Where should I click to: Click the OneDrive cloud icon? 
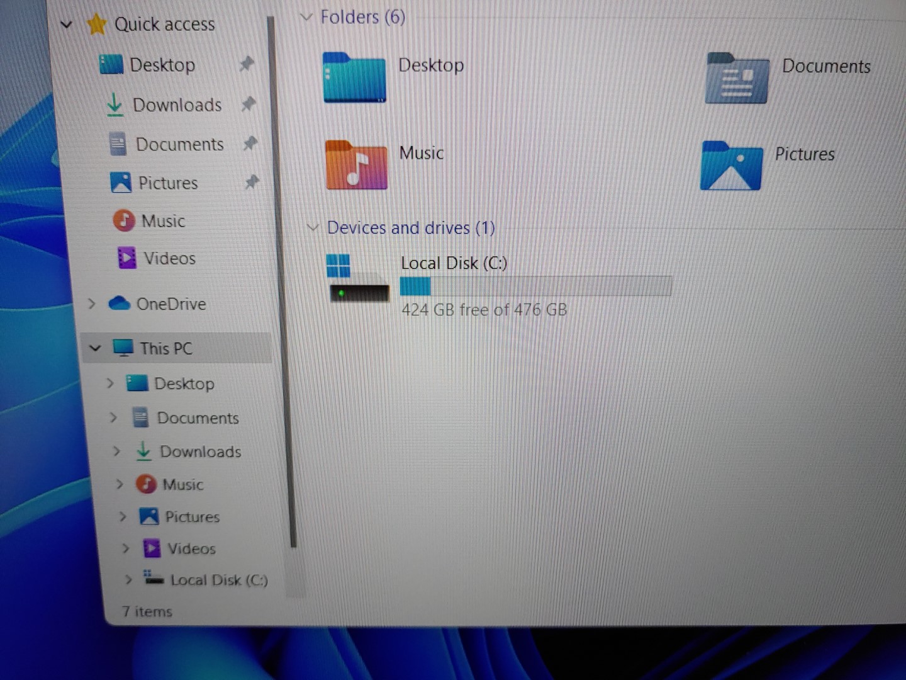point(120,303)
